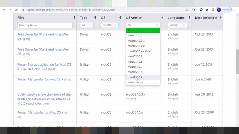Click scrollbar down arrow
The height and width of the screenshot is (134, 239).
[238, 125]
